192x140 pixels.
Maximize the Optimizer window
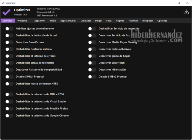click(x=178, y=3)
